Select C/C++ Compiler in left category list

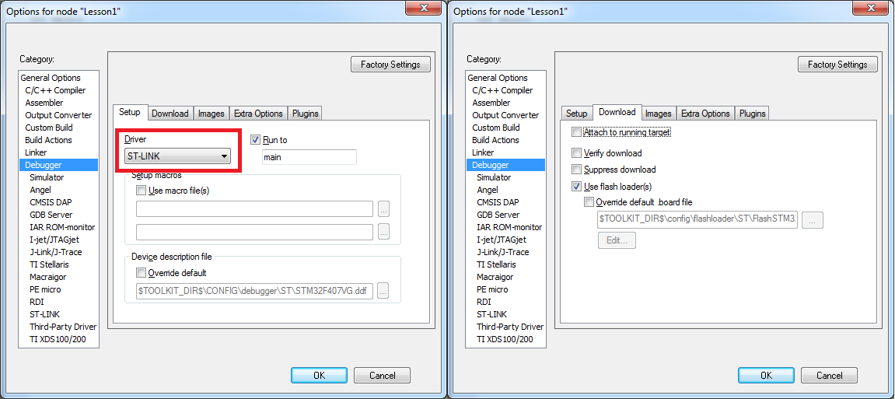[55, 90]
